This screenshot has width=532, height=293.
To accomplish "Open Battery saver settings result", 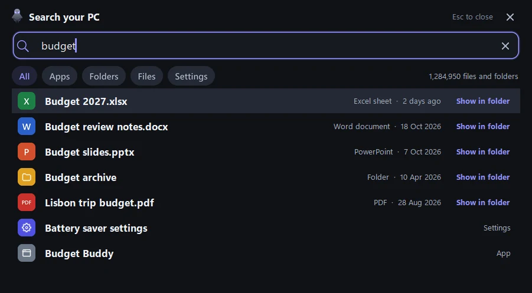I will [x=266, y=228].
